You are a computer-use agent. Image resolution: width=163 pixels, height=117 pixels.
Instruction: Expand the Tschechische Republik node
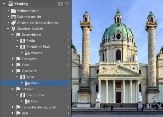13,107
